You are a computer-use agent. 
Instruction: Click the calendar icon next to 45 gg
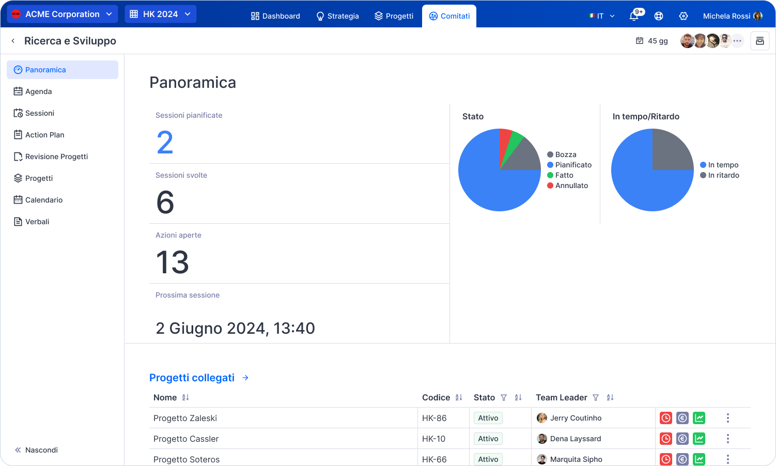pos(640,41)
